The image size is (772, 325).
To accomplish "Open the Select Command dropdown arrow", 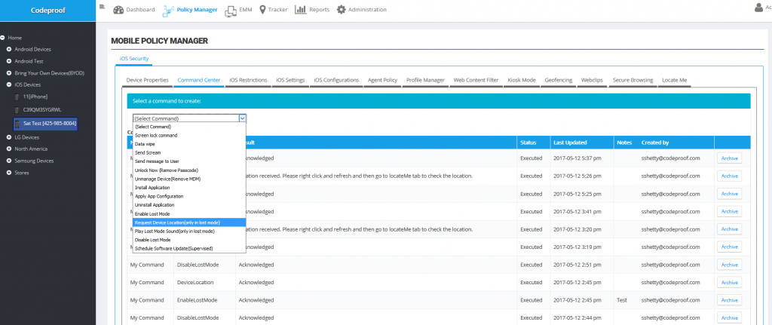I will (242, 118).
